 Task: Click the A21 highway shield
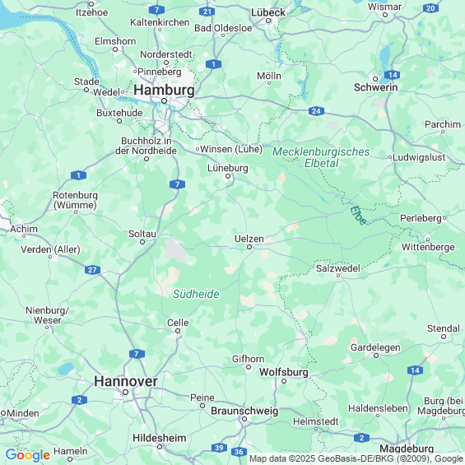pyautogui.click(x=207, y=12)
